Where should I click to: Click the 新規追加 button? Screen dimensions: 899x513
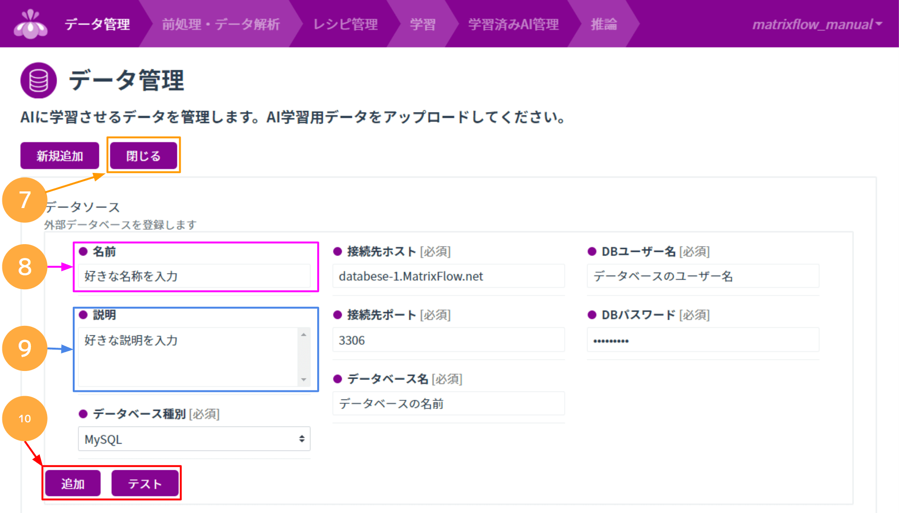[x=60, y=156]
